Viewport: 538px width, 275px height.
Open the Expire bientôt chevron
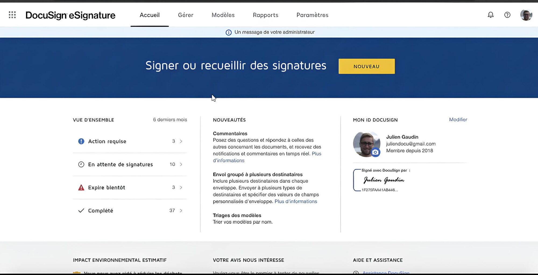coord(181,187)
